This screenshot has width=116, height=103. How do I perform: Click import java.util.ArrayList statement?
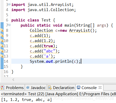[x=42, y=5]
